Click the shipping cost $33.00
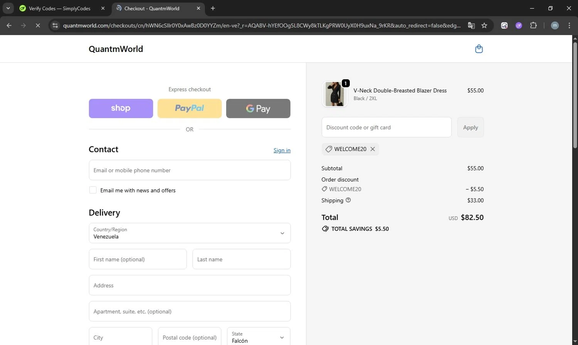This screenshot has height=345, width=578. (x=476, y=200)
